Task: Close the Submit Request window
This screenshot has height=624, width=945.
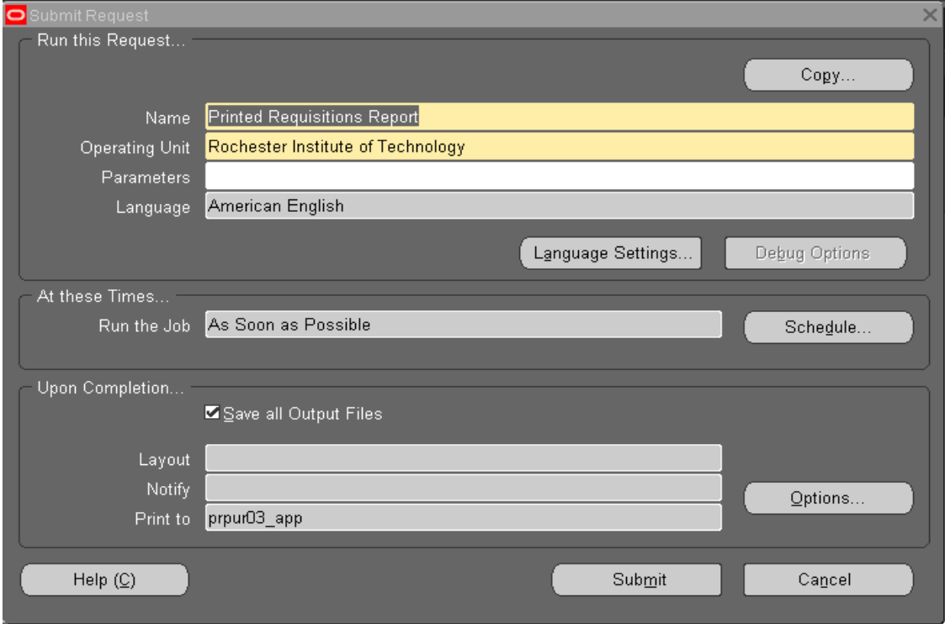Action: (x=930, y=14)
